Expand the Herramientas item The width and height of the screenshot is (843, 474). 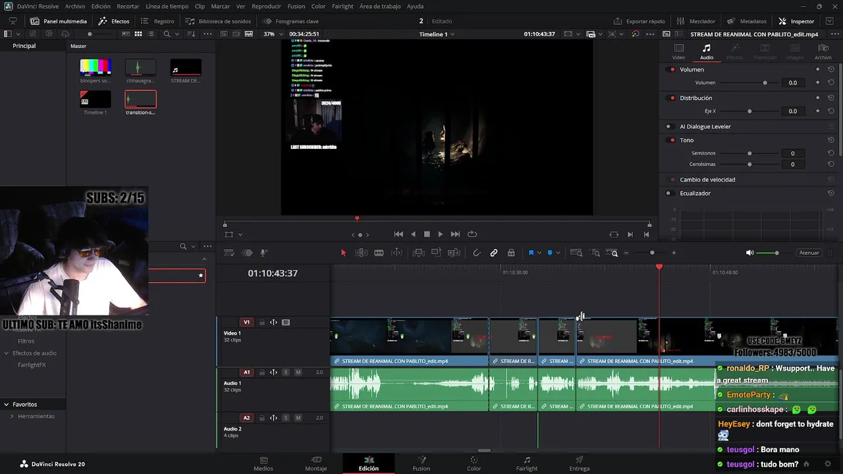pyautogui.click(x=12, y=416)
